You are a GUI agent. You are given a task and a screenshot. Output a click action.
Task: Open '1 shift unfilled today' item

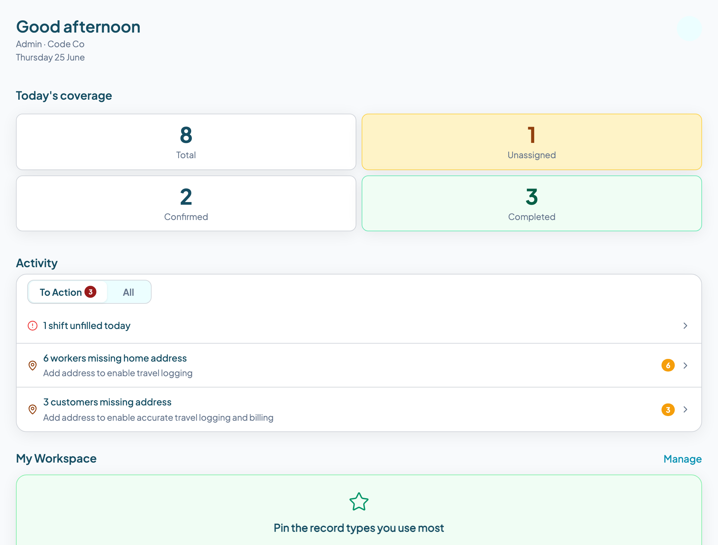pyautogui.click(x=359, y=326)
